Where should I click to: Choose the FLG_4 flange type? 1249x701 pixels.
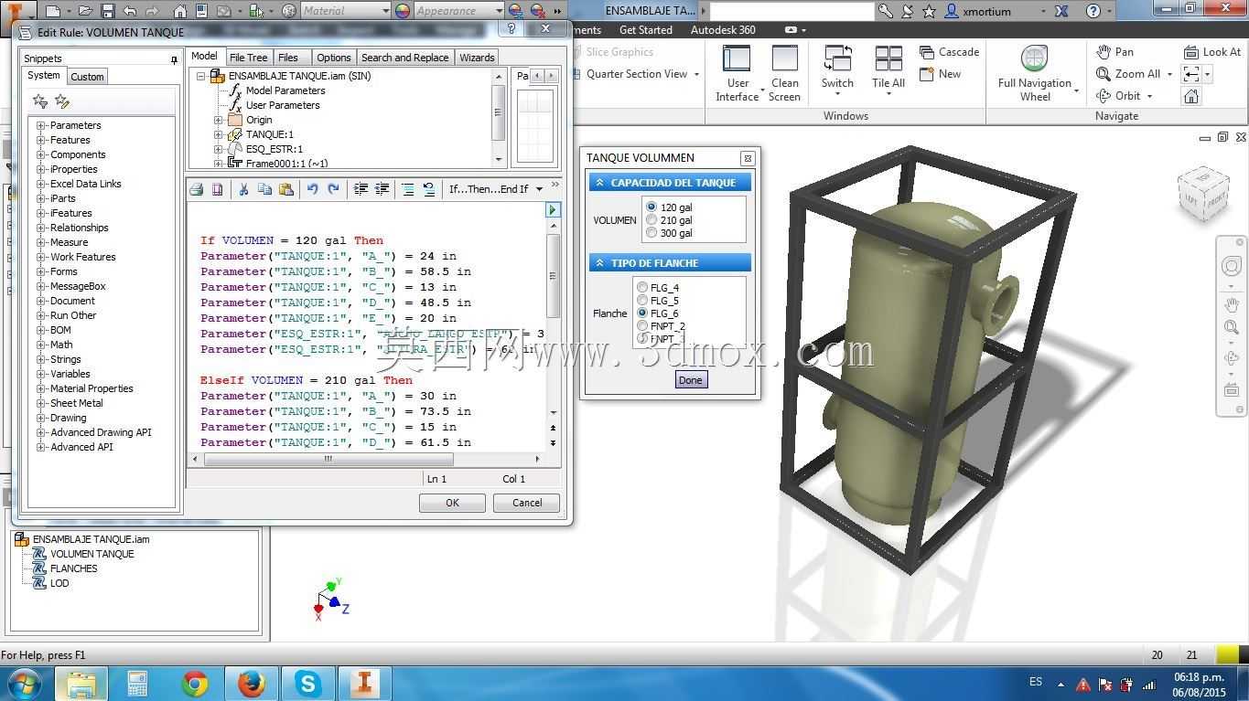pyautogui.click(x=658, y=288)
